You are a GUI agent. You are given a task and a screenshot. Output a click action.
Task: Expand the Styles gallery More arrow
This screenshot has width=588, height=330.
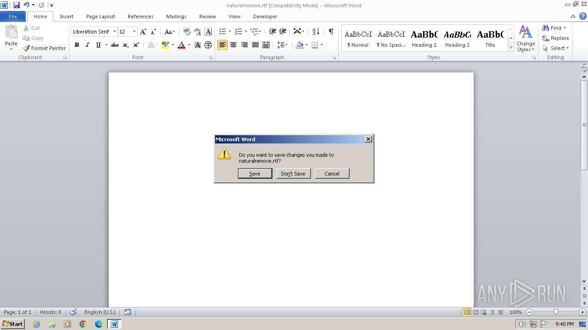pyautogui.click(x=511, y=48)
